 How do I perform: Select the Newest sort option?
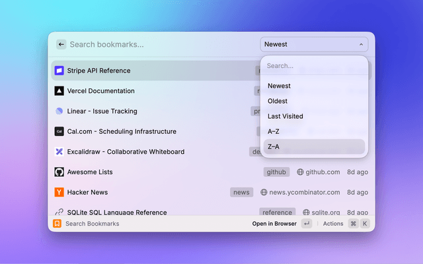(x=279, y=86)
